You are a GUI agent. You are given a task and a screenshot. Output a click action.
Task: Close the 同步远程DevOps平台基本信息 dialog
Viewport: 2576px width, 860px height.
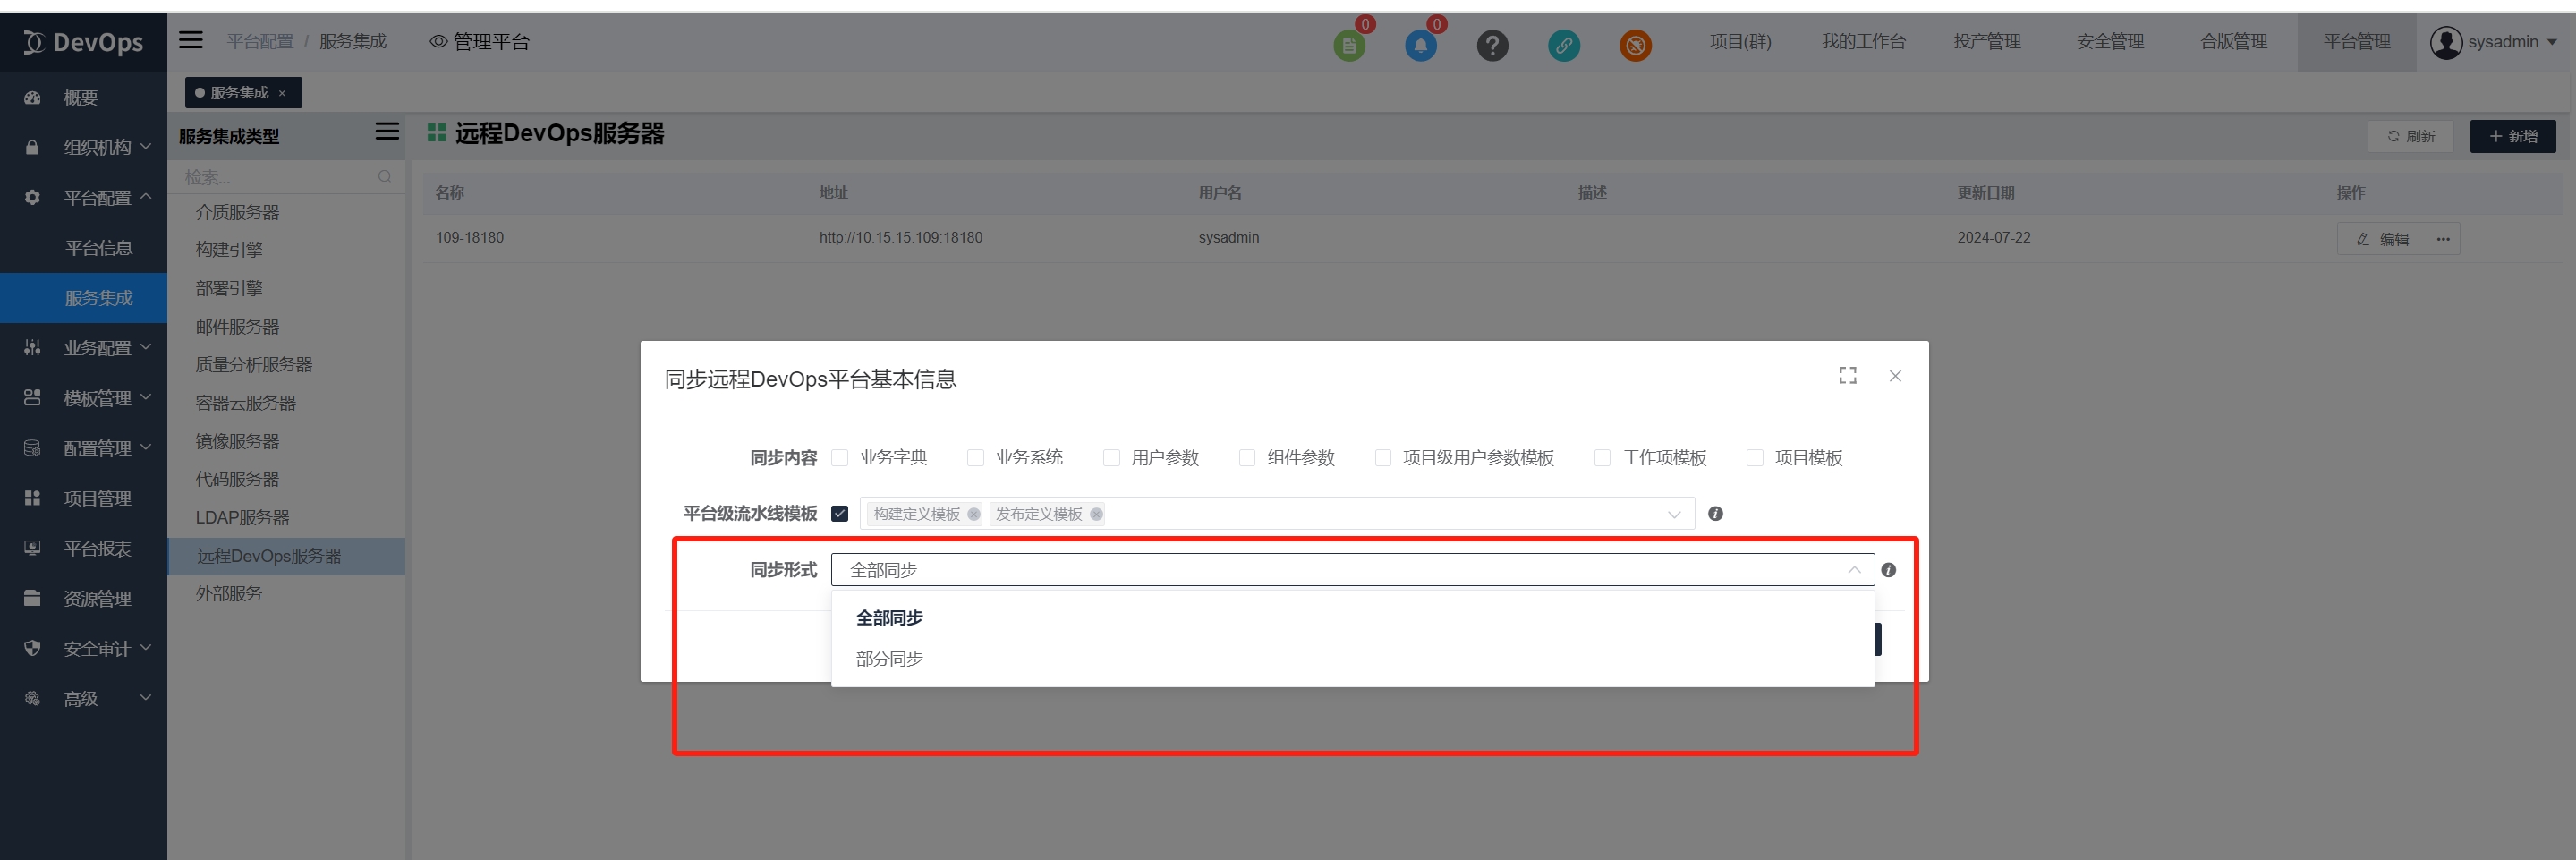[1895, 376]
